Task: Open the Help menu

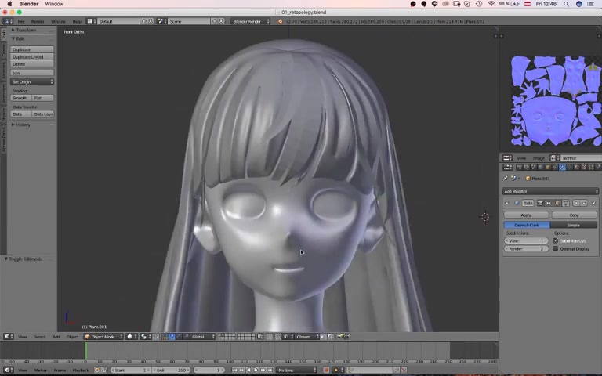Action: coord(77,21)
